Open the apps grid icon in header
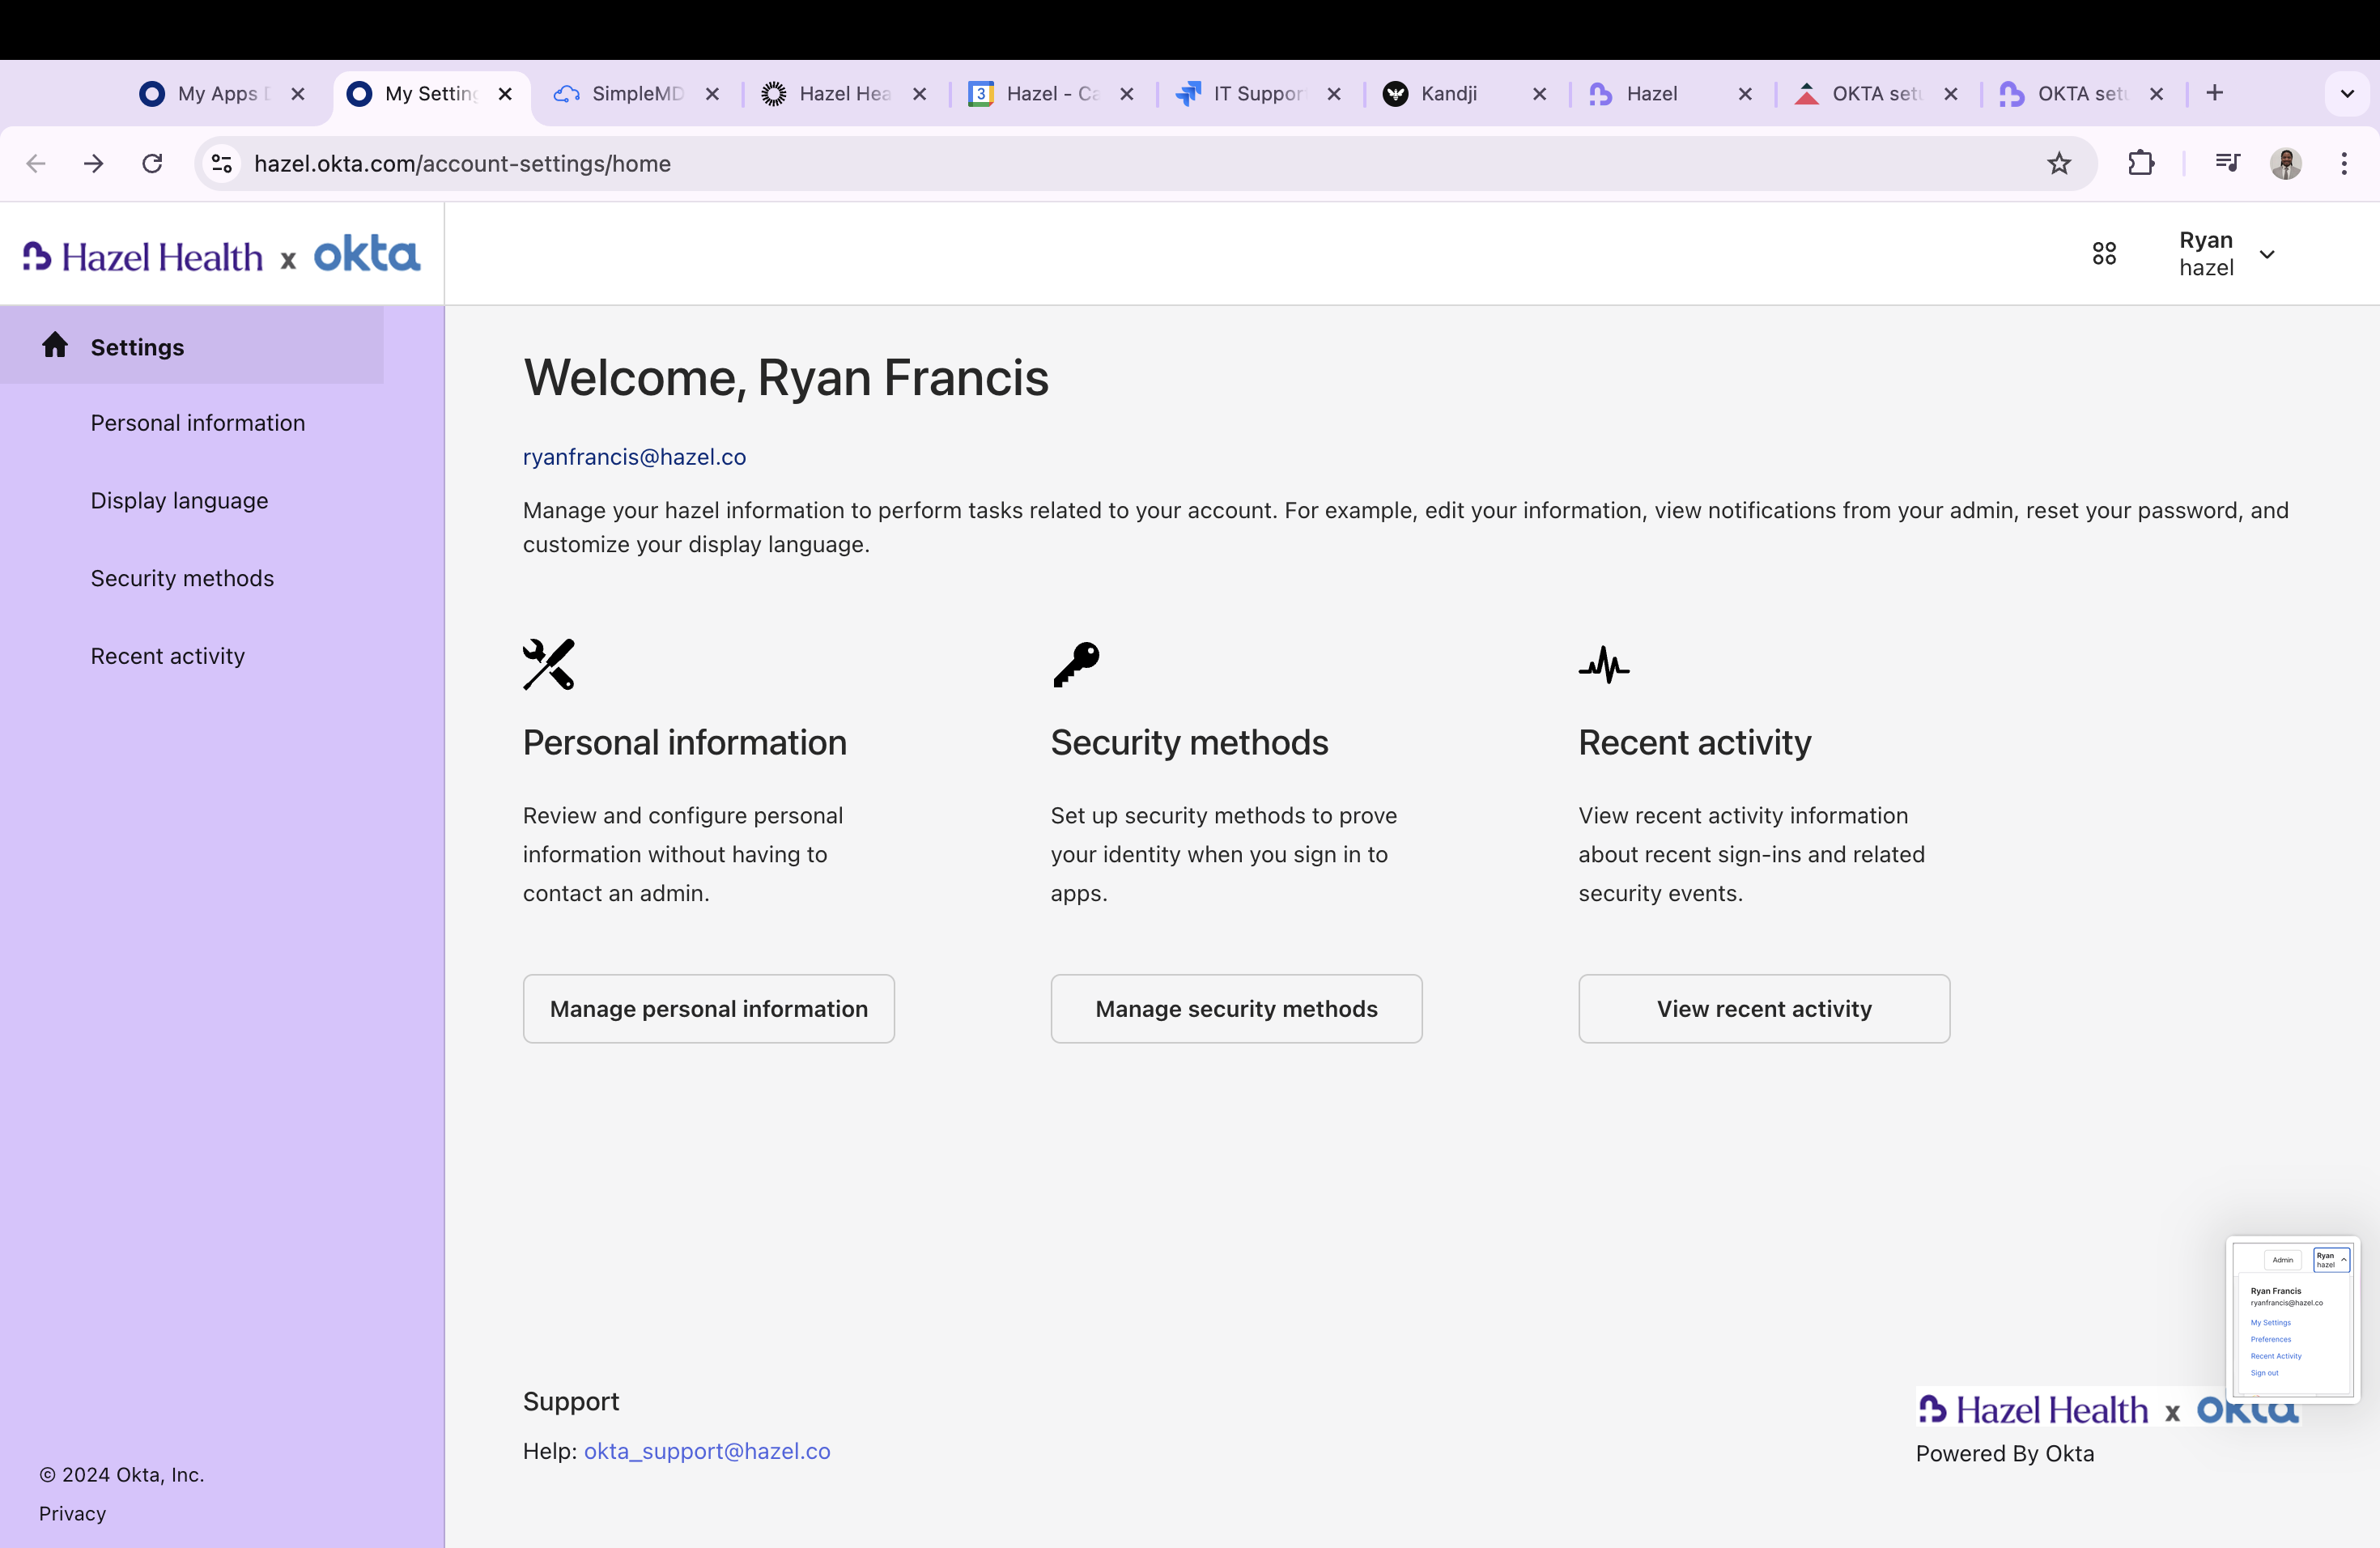The width and height of the screenshot is (2380, 1548). coord(2103,254)
